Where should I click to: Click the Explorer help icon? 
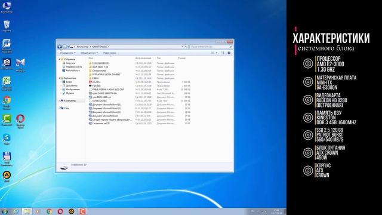pos(229,53)
